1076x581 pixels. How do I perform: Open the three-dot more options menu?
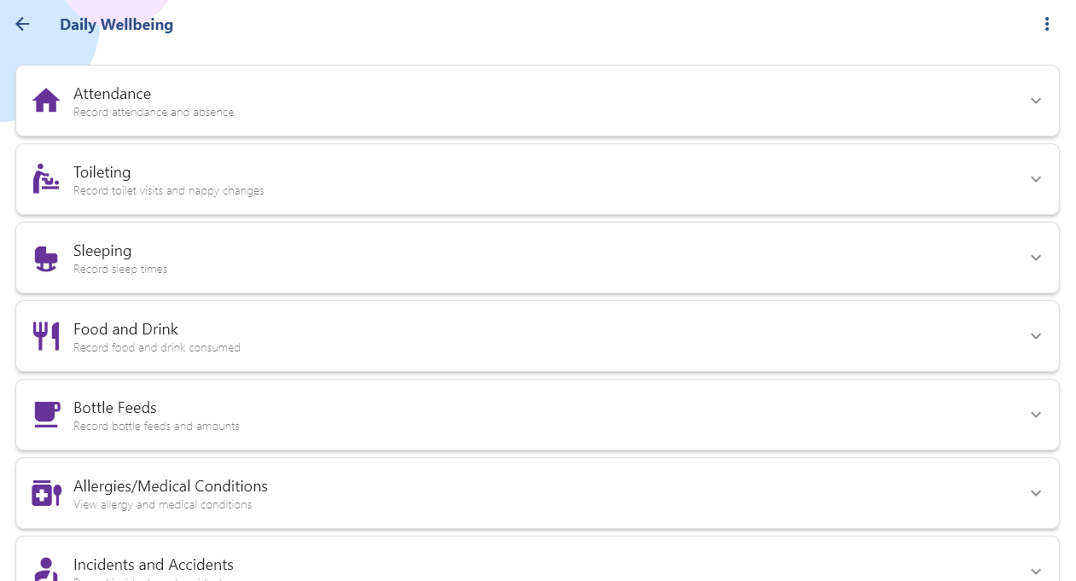(1047, 25)
